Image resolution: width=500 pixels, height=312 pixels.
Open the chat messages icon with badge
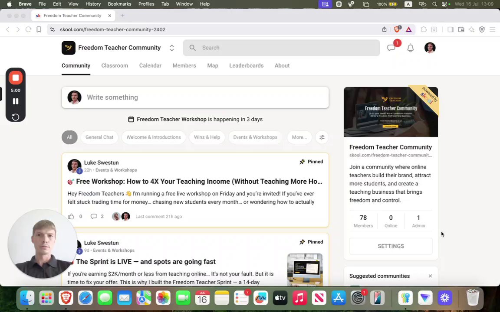pyautogui.click(x=391, y=48)
